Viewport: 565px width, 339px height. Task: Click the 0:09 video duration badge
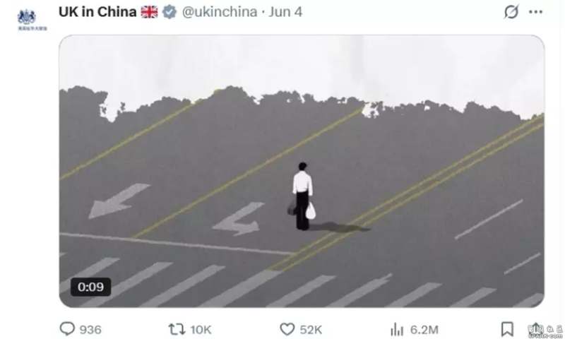(x=91, y=287)
